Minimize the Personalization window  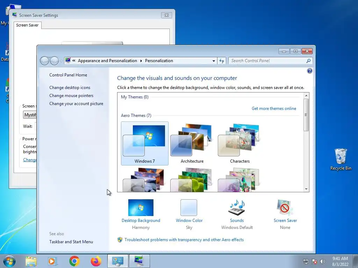[x=284, y=51]
